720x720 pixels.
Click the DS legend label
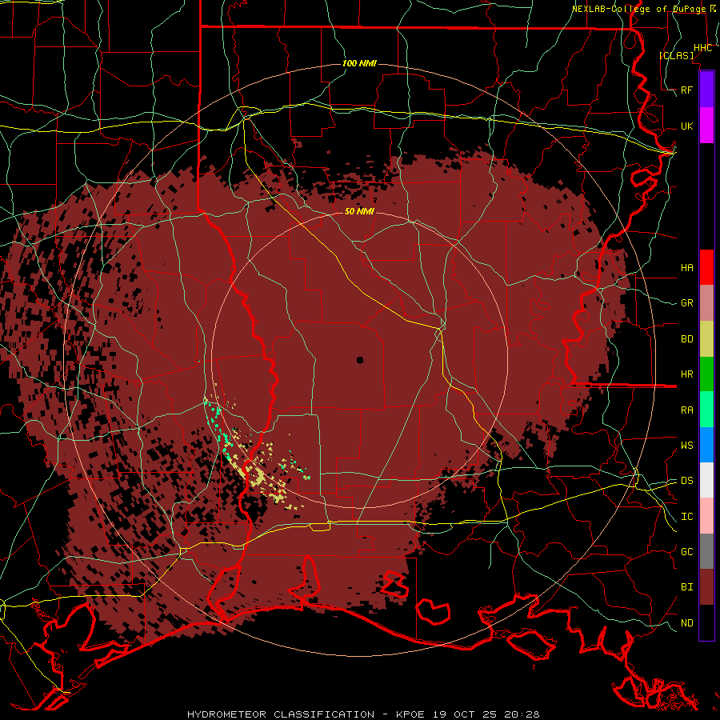pyautogui.click(x=686, y=481)
